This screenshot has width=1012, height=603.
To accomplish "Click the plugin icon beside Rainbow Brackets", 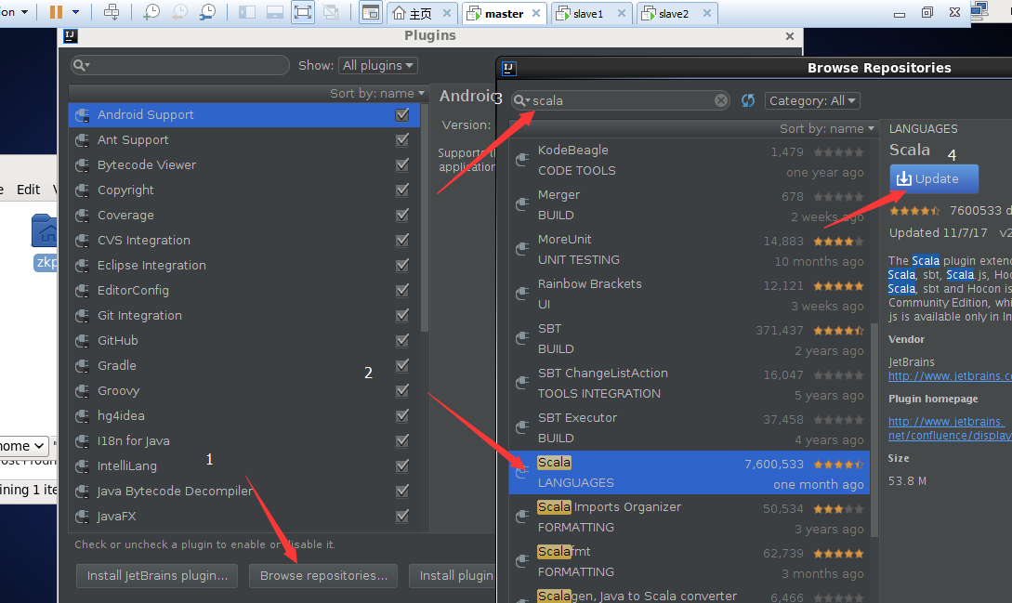I will point(522,294).
